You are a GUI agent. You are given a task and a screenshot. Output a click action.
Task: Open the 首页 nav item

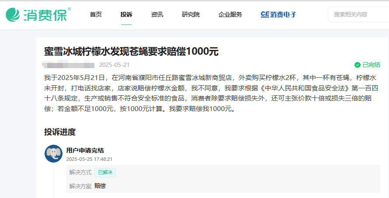pyautogui.click(x=96, y=14)
